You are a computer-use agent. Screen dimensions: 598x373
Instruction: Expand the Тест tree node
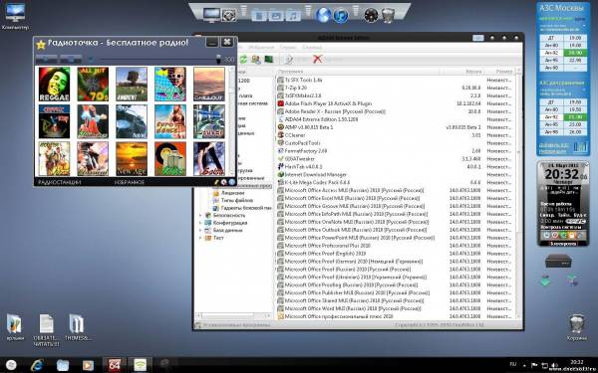(201, 238)
